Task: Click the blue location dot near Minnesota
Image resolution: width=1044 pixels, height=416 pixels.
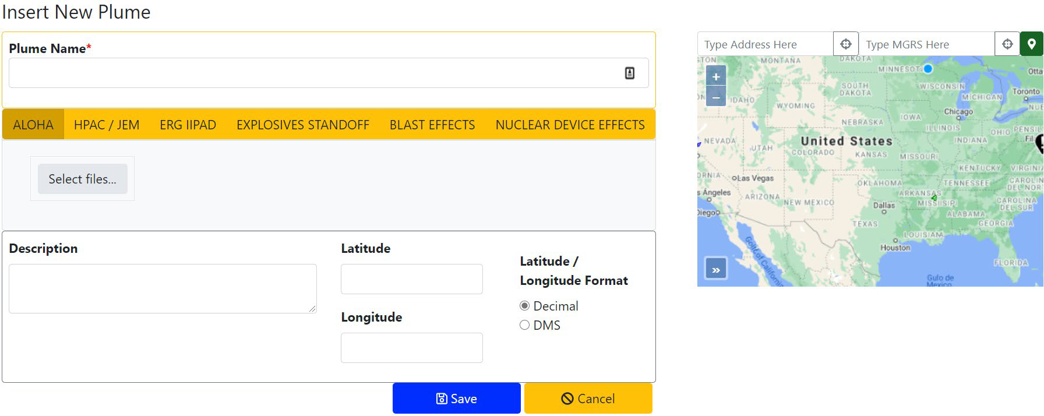Action: pyautogui.click(x=928, y=69)
